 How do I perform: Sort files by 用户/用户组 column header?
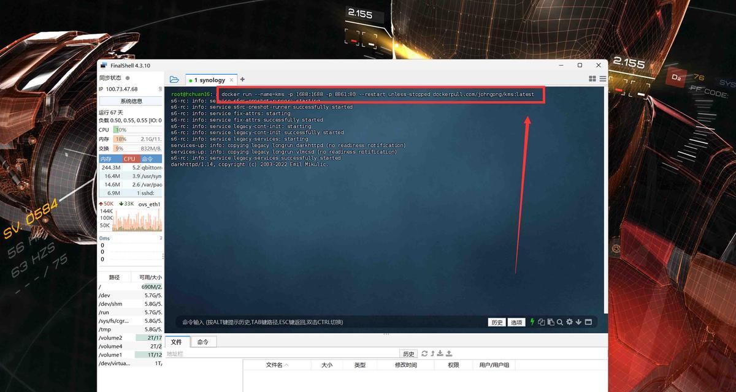click(x=494, y=365)
